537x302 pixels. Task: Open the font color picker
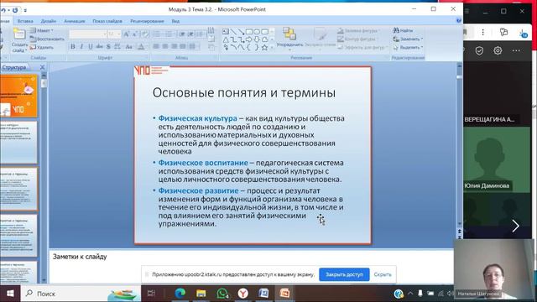[x=141, y=47]
